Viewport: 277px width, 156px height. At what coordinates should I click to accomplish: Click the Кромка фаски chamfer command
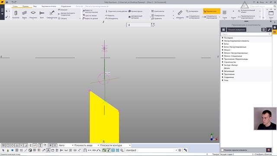coord(135,11)
